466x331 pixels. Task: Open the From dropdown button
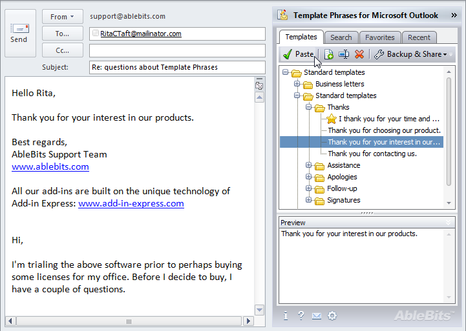(63, 17)
